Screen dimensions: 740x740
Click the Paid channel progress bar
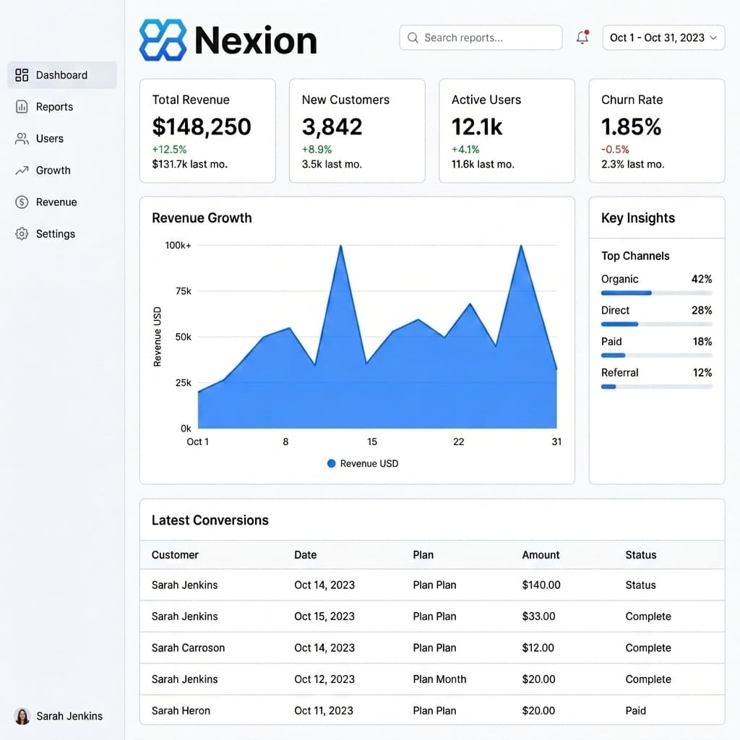pyautogui.click(x=656, y=356)
